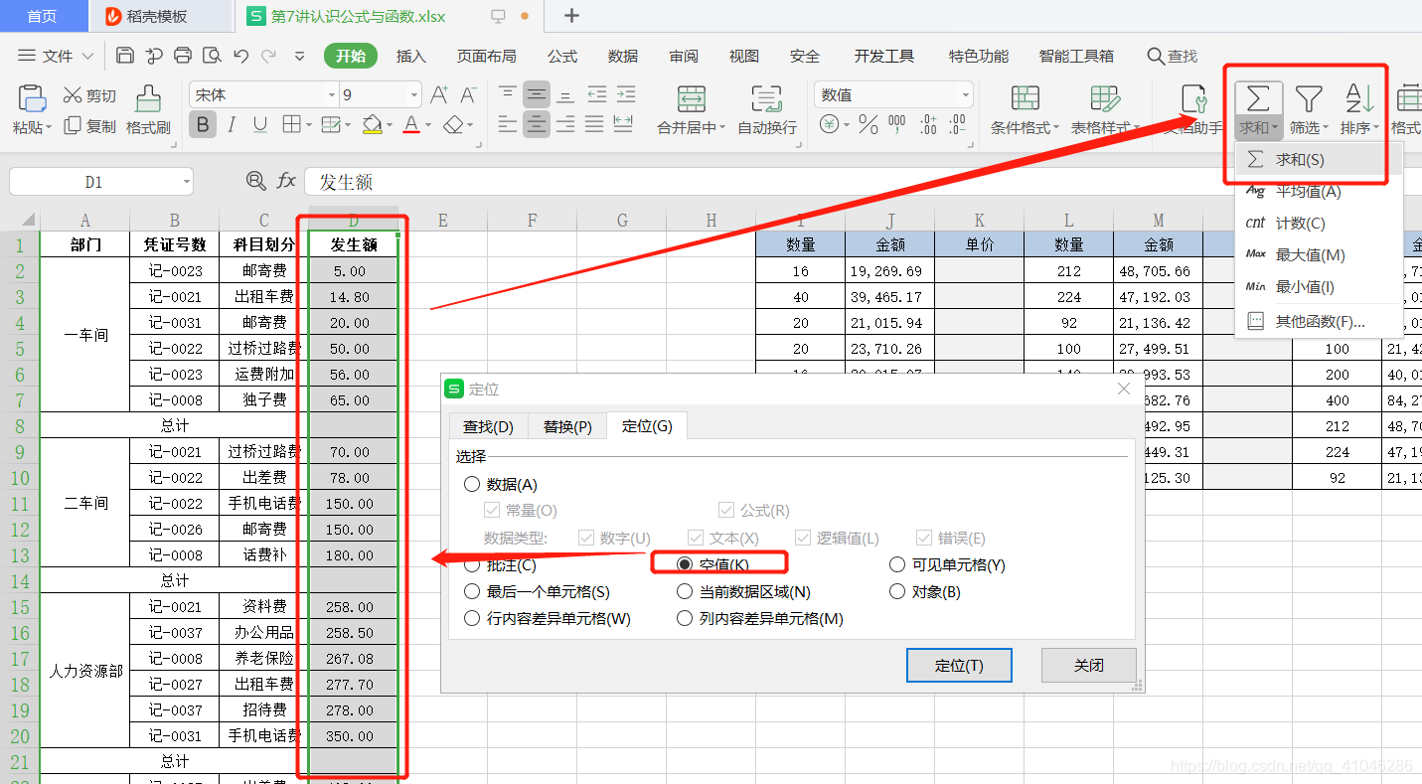The height and width of the screenshot is (784, 1422).
Task: Open the font name dropdown (宋体)
Action: click(x=332, y=95)
